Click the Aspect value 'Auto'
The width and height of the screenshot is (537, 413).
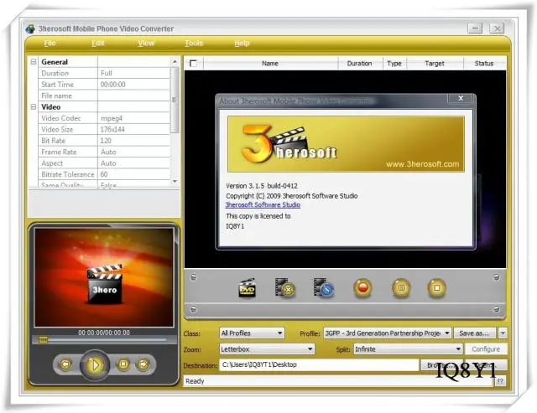[x=108, y=163]
